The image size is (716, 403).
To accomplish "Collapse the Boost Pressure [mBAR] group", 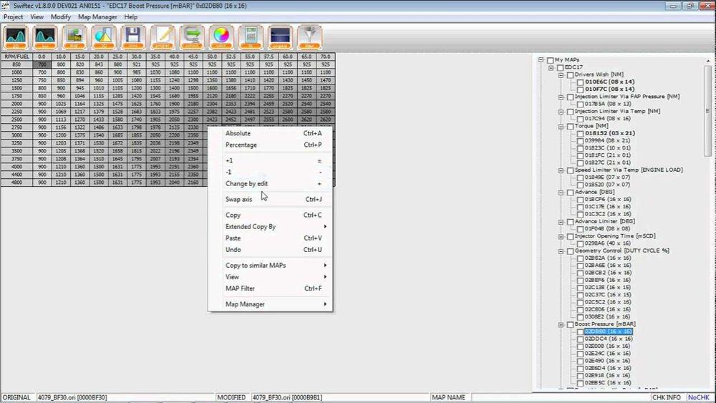I will pos(561,324).
